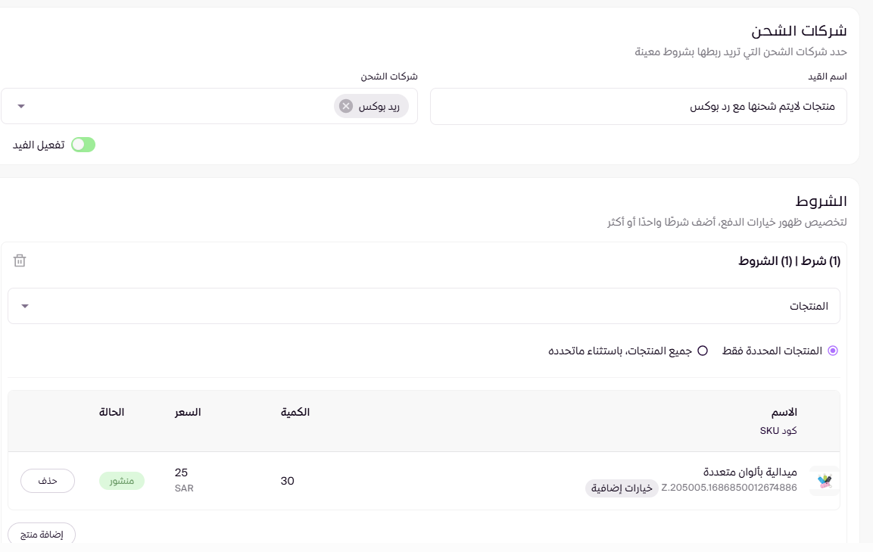Toggle the تفعيل القيد switch
Viewport: 873px width, 552px height.
[83, 145]
